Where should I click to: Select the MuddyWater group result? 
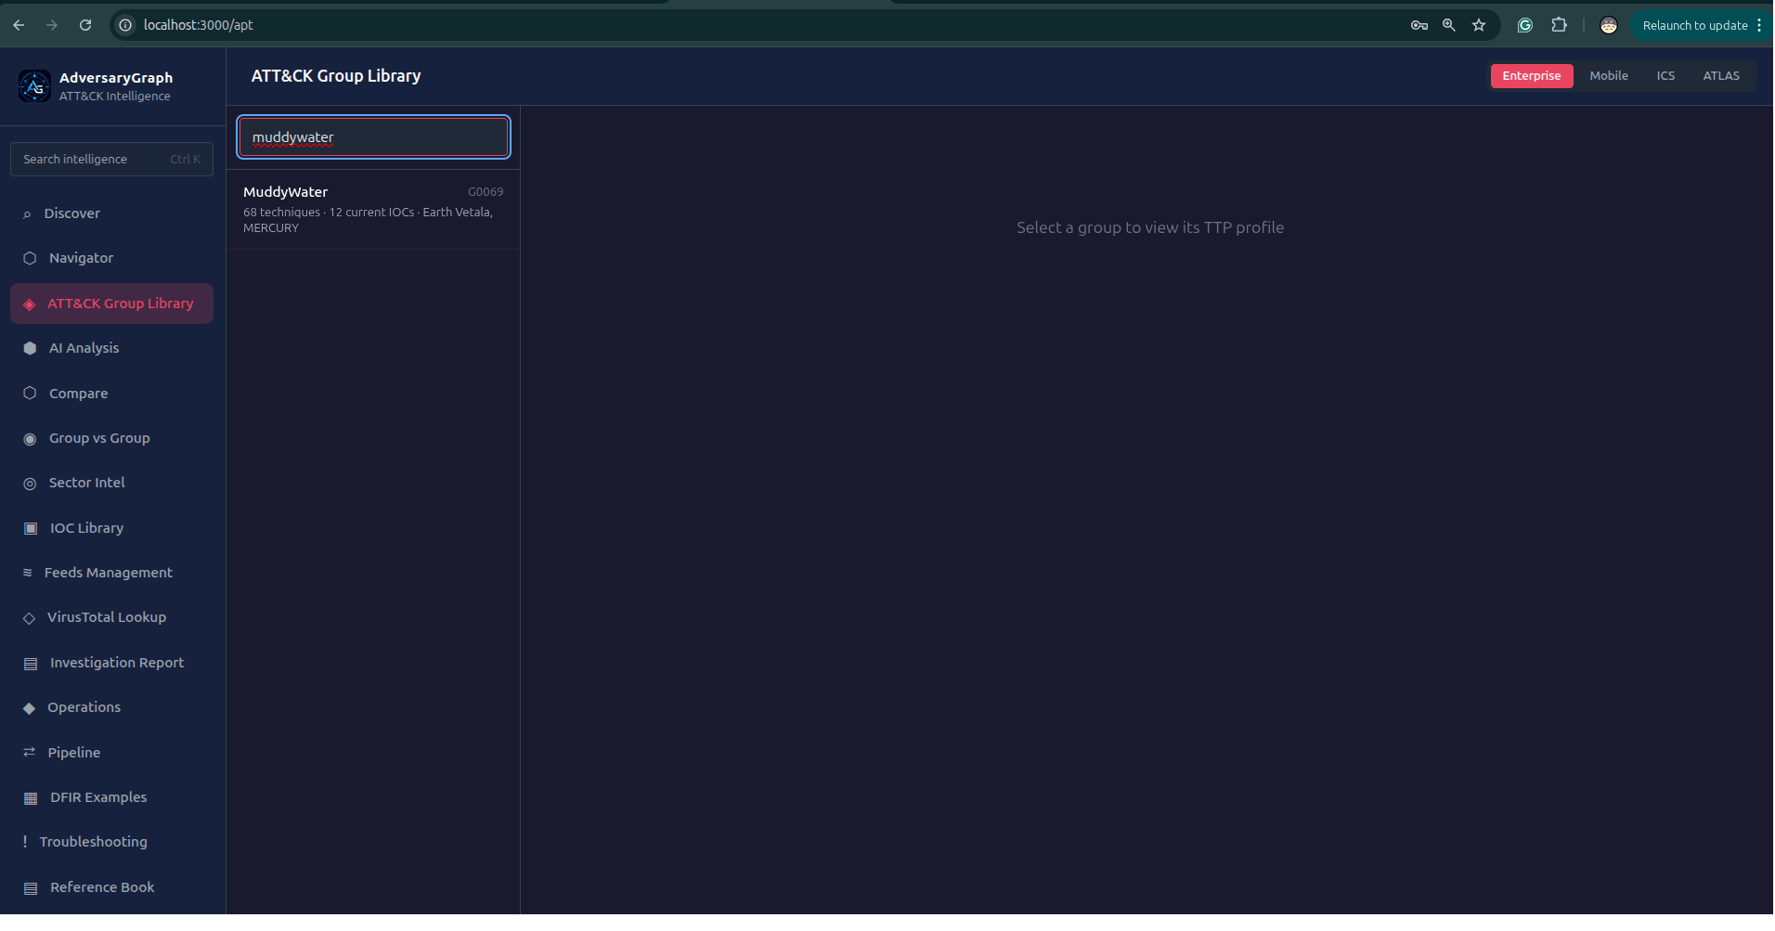click(373, 209)
